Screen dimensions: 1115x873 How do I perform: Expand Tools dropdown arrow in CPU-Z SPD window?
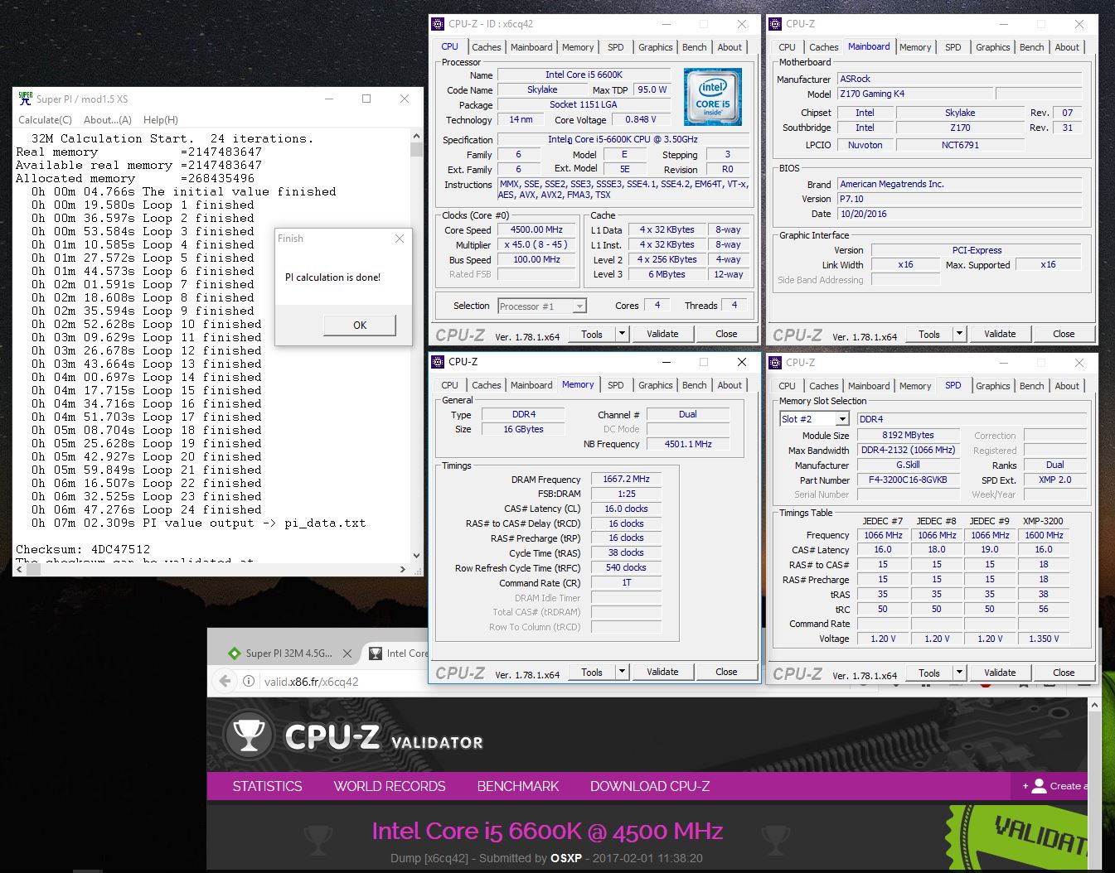tap(959, 673)
